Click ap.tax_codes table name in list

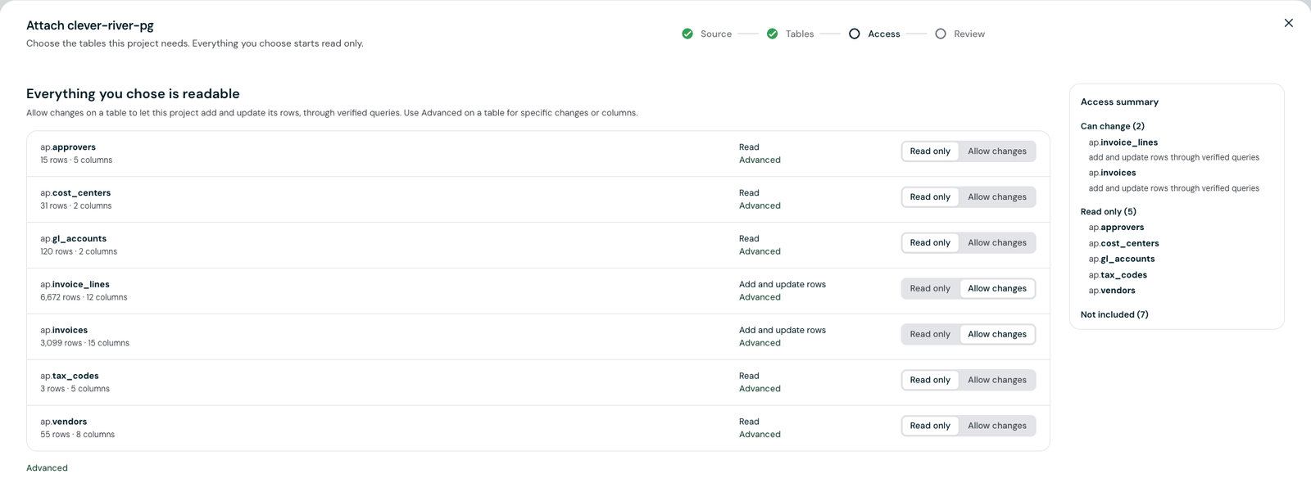(70, 377)
